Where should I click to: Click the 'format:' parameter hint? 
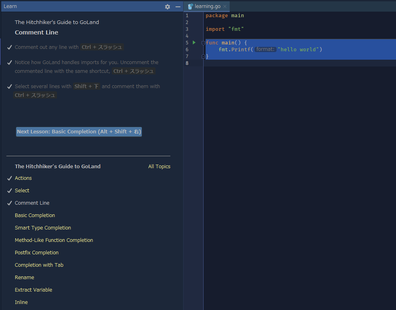click(x=265, y=49)
